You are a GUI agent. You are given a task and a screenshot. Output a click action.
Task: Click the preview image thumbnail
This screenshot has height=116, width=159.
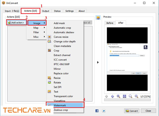[127, 59]
